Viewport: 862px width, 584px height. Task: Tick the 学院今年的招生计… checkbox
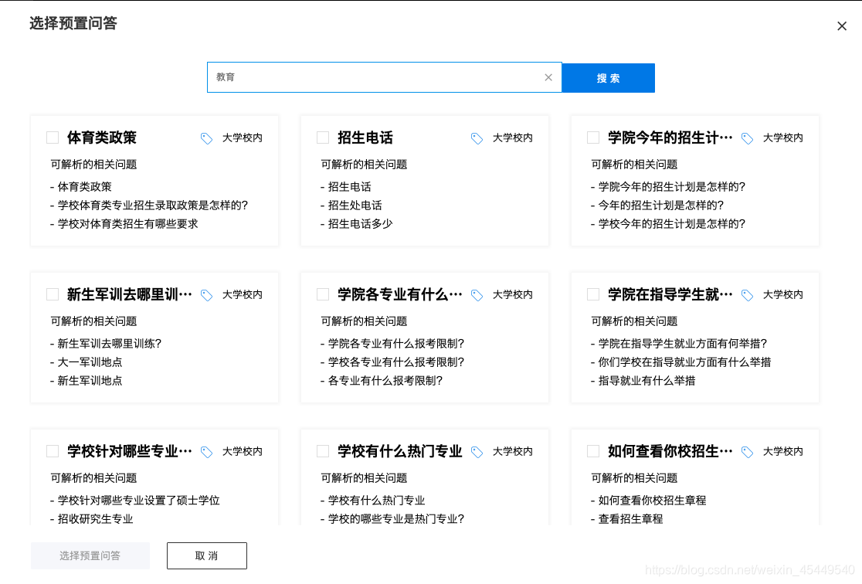click(x=593, y=138)
